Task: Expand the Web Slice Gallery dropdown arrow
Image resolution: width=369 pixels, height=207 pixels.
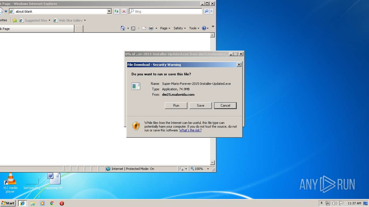Action: (x=85, y=20)
